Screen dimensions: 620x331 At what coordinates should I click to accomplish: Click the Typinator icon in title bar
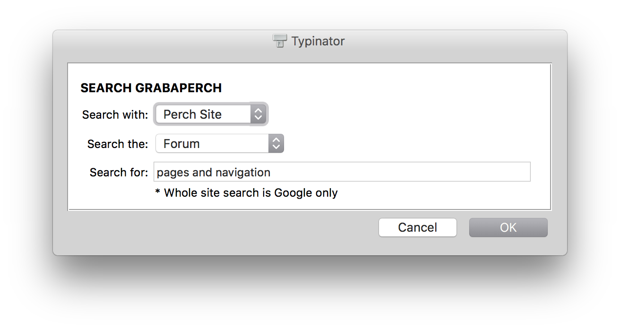[x=280, y=41]
